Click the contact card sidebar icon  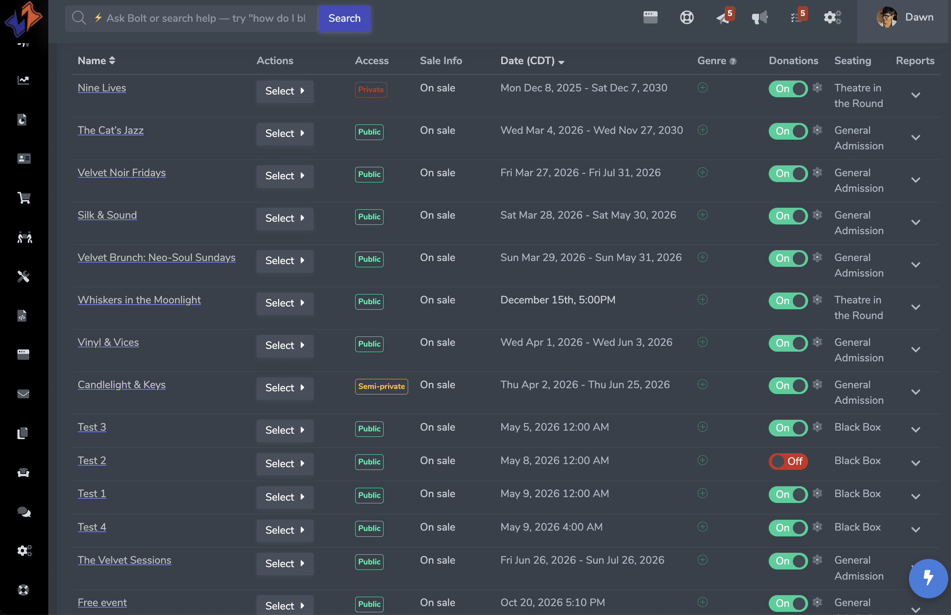tap(24, 158)
